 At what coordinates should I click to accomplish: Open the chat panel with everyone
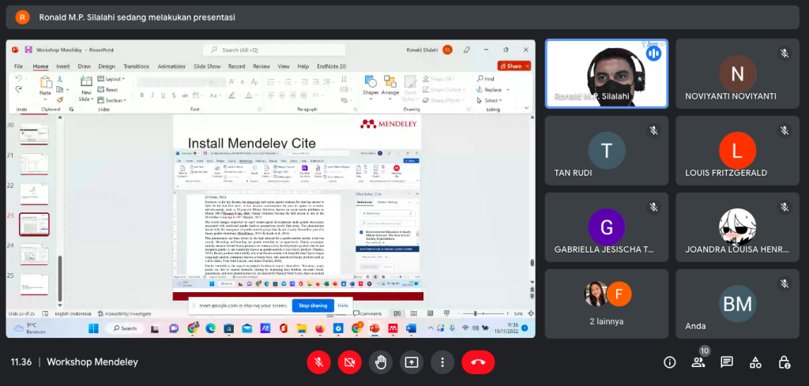727,362
